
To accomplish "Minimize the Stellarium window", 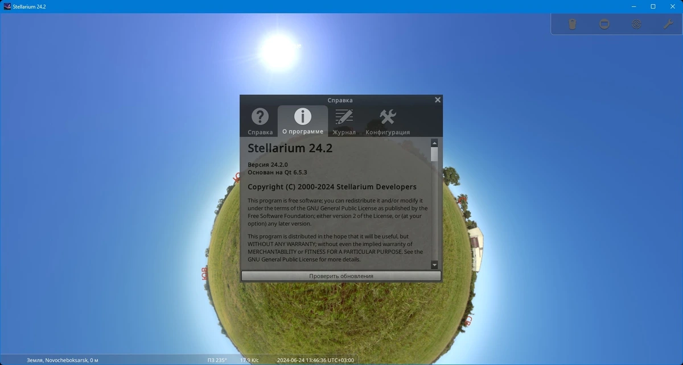I will 635,6.
